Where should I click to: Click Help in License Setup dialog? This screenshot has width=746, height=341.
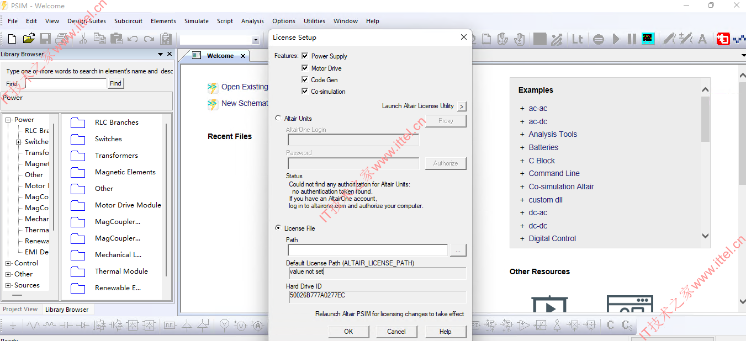pyautogui.click(x=446, y=332)
